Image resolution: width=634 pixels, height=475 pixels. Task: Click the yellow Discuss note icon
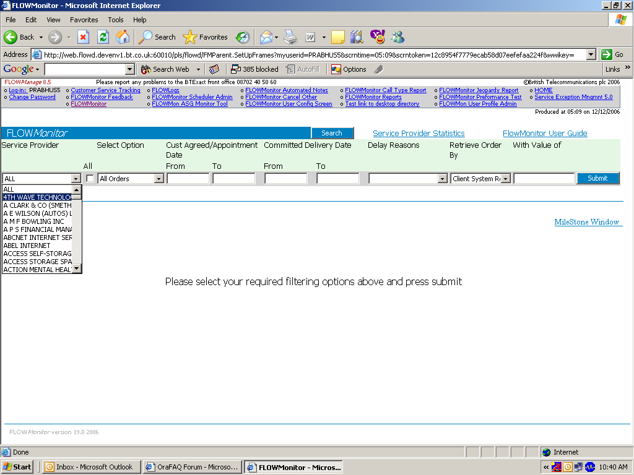tap(337, 37)
